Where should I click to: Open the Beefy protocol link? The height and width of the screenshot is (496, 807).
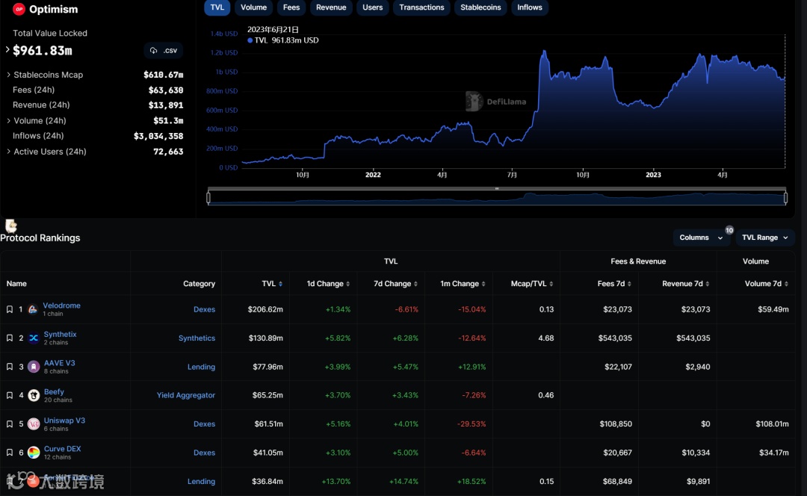pos(54,391)
